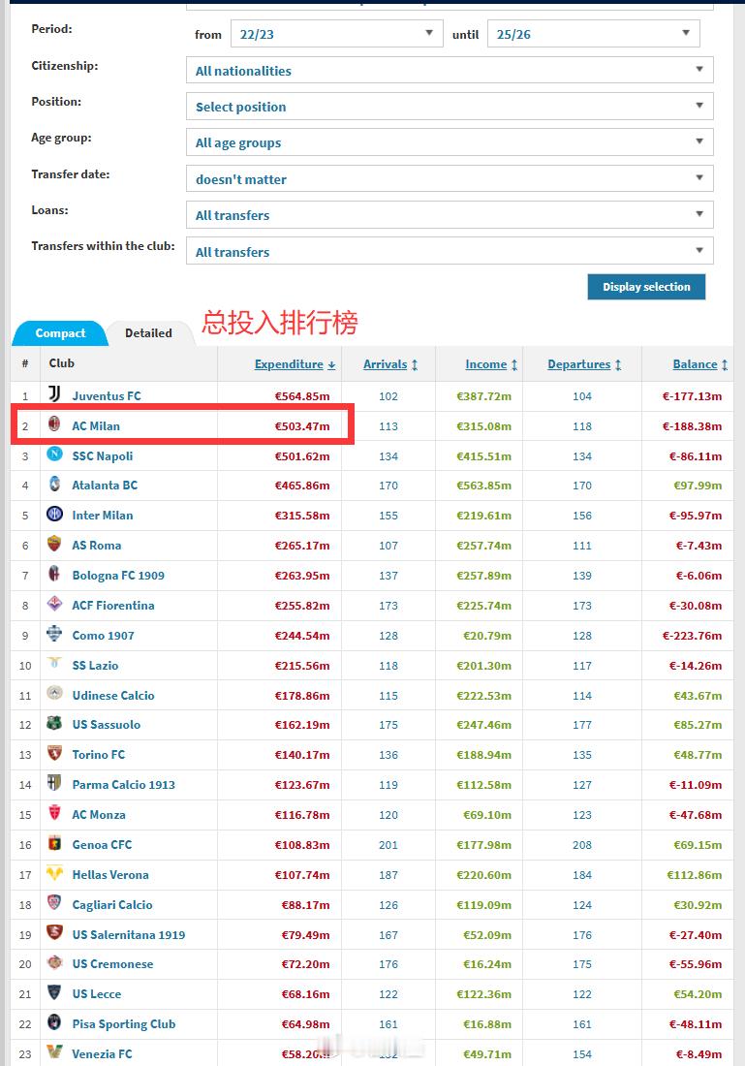Image resolution: width=745 pixels, height=1066 pixels.
Task: Click the Atalanta BC crest icon
Action: tap(54, 484)
